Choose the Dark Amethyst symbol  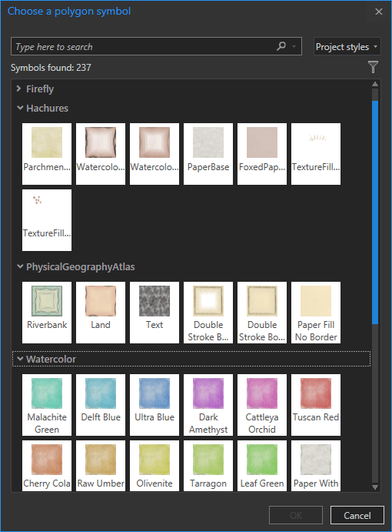[x=208, y=405]
